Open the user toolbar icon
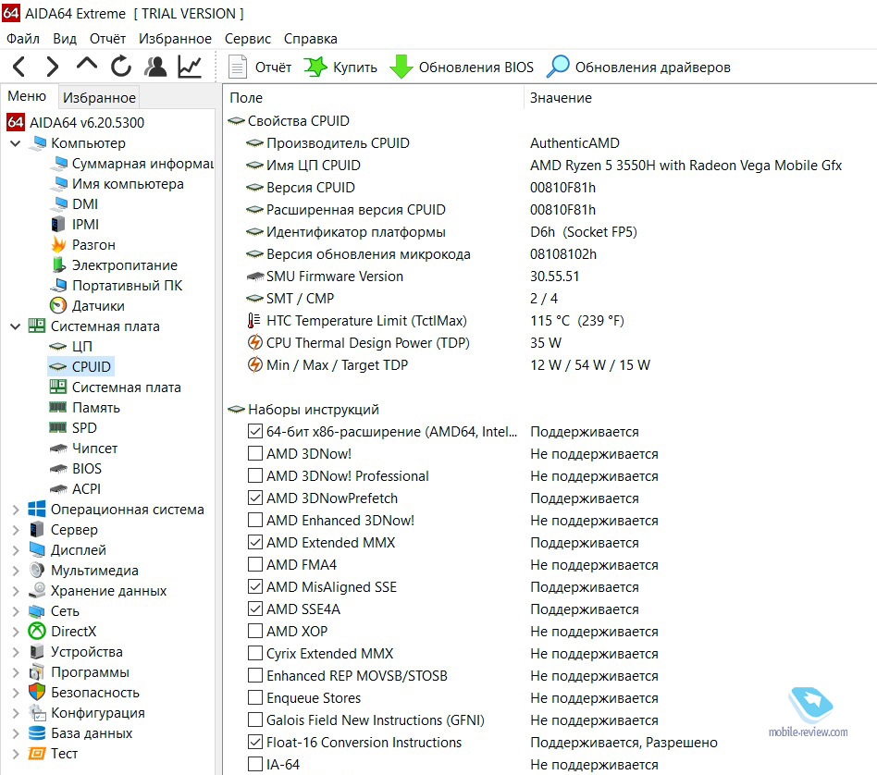Image resolution: width=877 pixels, height=775 pixels. [155, 67]
